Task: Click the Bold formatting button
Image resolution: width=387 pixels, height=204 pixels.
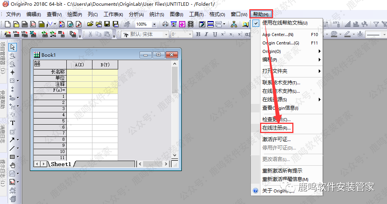Action: click(198, 34)
